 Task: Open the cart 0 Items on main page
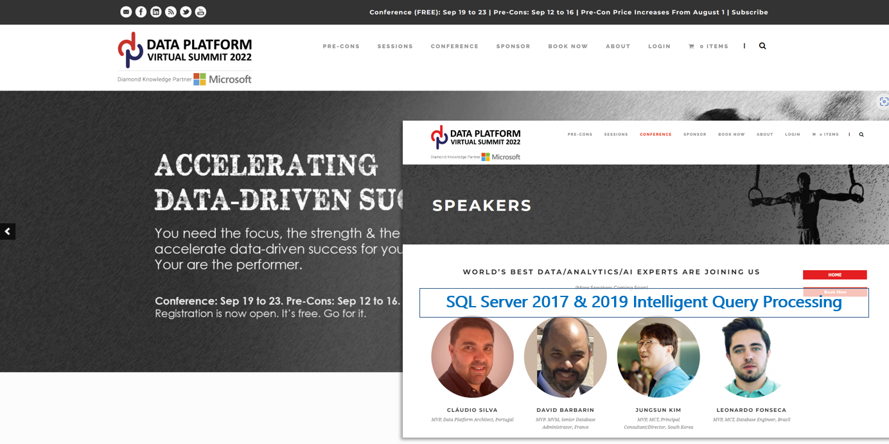click(x=709, y=46)
